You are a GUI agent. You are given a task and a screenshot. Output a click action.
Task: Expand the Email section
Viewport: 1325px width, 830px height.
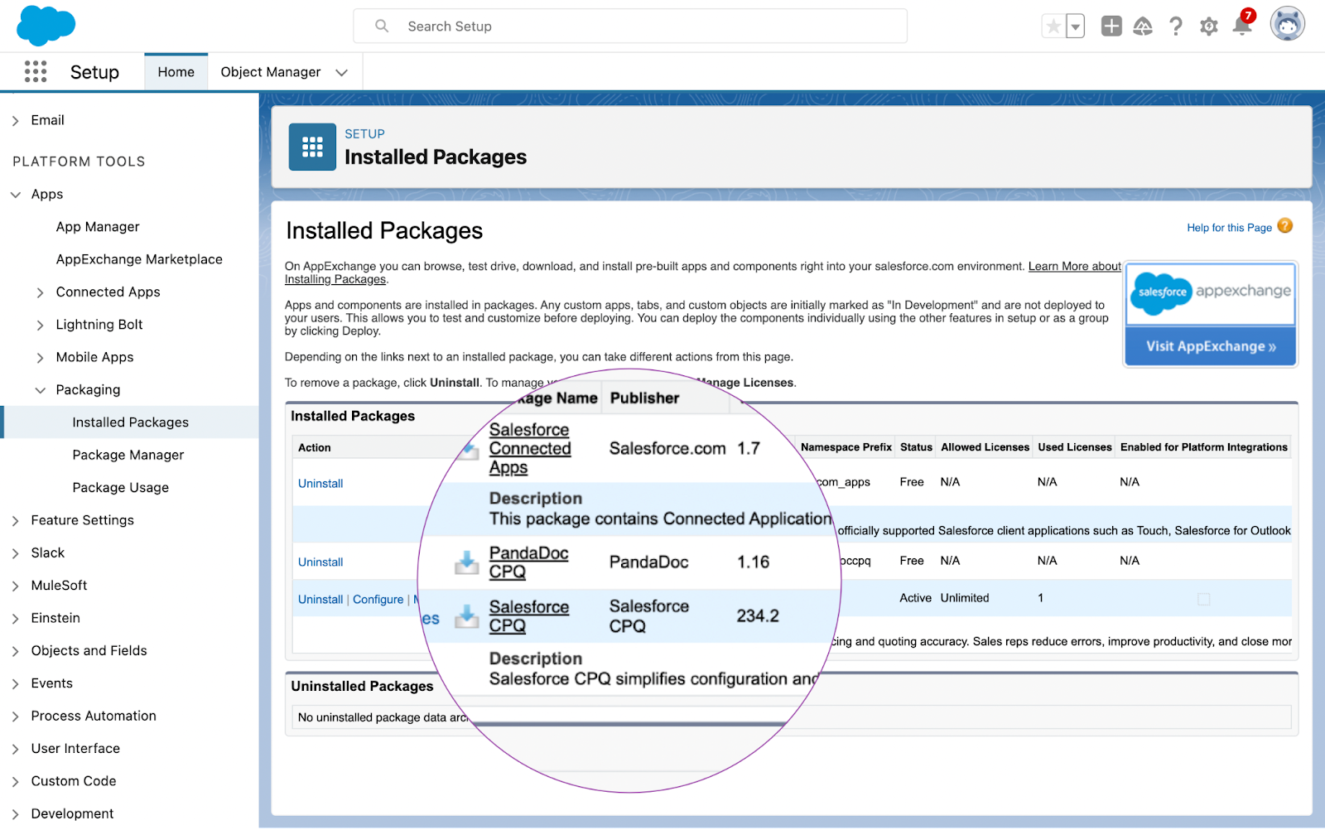coord(16,121)
